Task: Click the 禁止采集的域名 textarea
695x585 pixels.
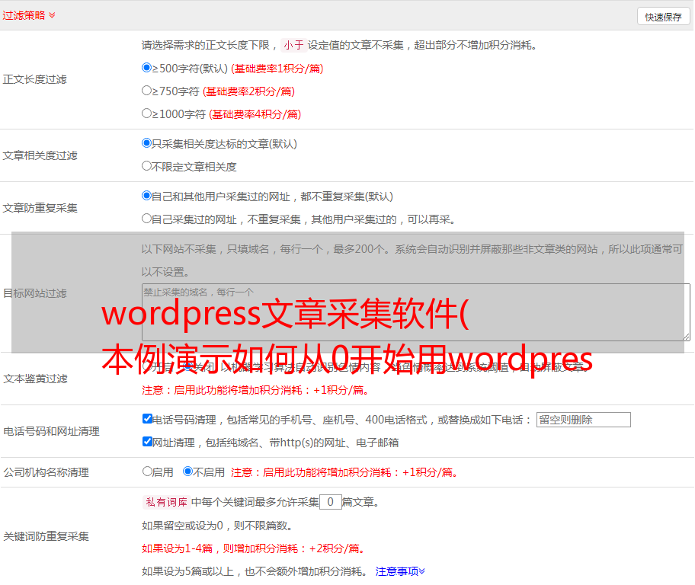Action: pyautogui.click(x=416, y=312)
